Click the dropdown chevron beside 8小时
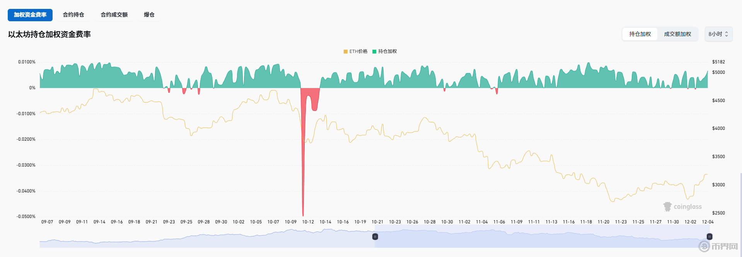This screenshot has width=742, height=257. tap(727, 34)
